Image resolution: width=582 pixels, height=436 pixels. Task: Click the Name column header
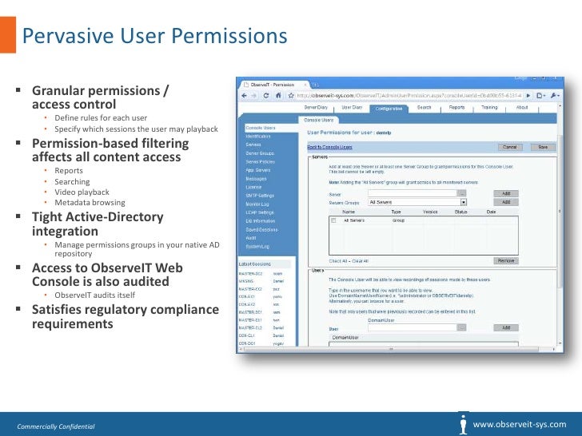tap(349, 212)
